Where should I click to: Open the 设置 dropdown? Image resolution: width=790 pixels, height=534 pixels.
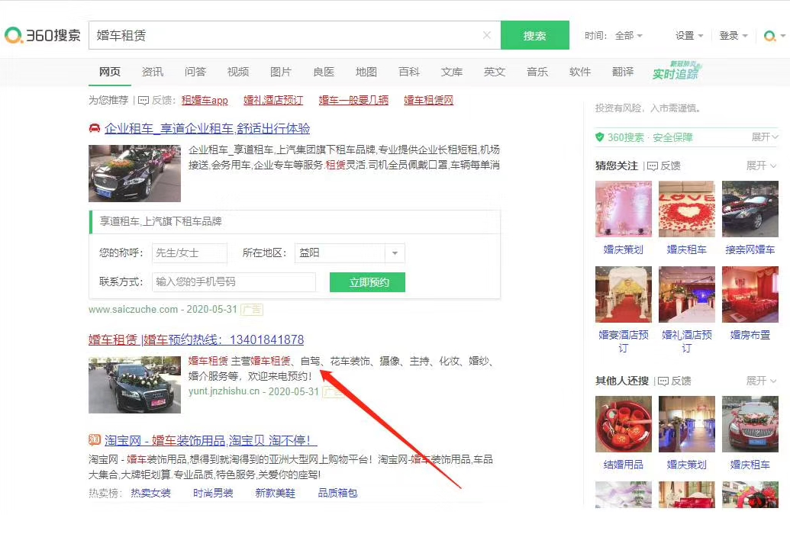[688, 36]
